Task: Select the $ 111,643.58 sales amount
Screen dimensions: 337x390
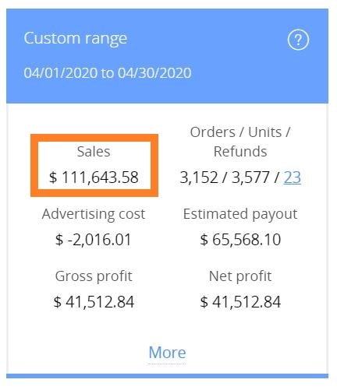Action: click(x=94, y=177)
